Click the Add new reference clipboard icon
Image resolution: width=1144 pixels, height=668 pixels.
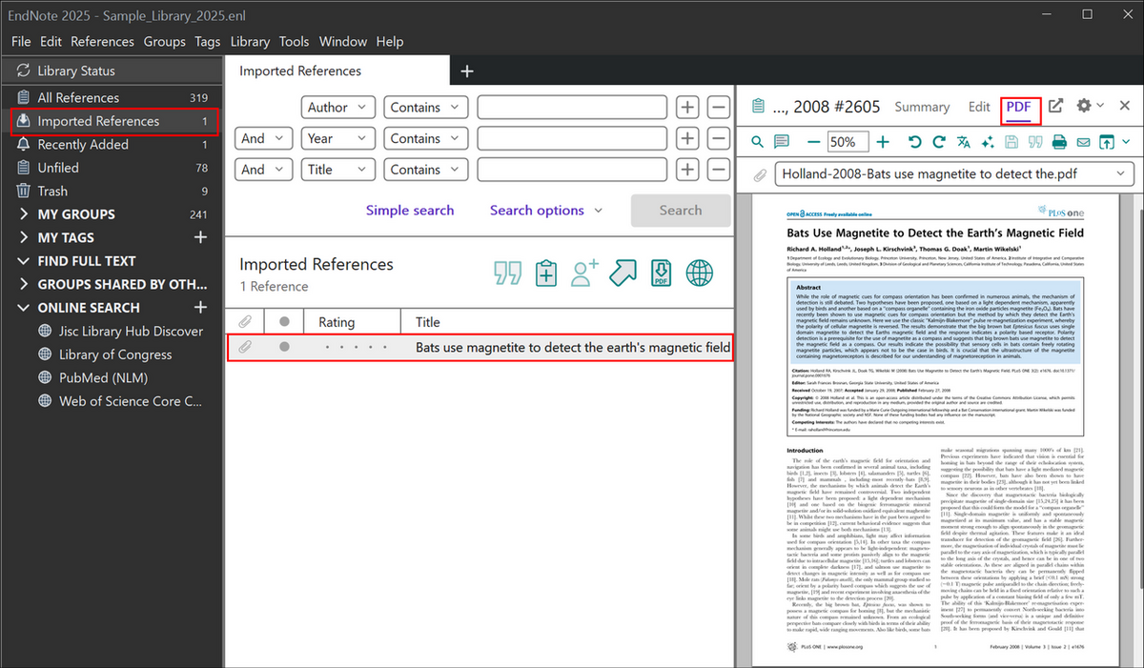[x=546, y=273]
